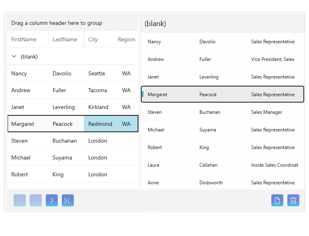Select the Kirkland city cell

coord(101,107)
